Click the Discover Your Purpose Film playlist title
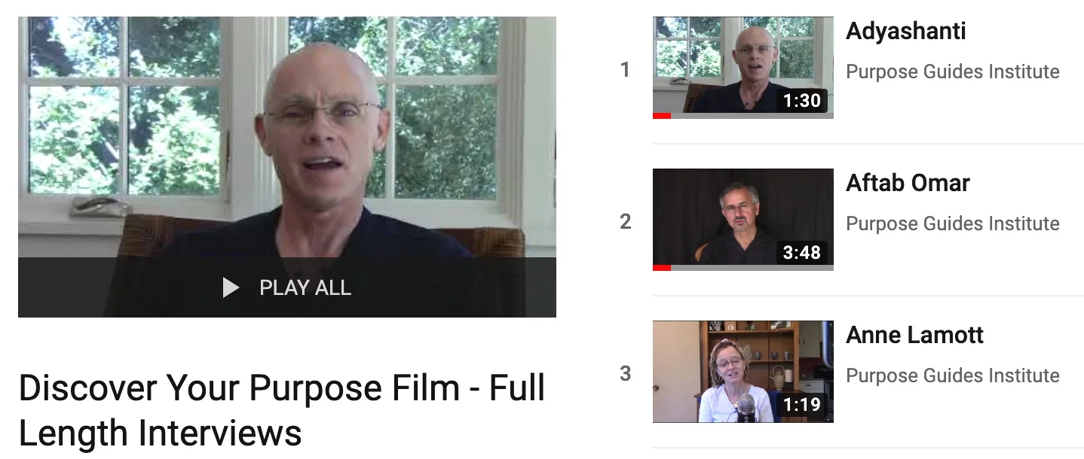The width and height of the screenshot is (1084, 459). 282,411
